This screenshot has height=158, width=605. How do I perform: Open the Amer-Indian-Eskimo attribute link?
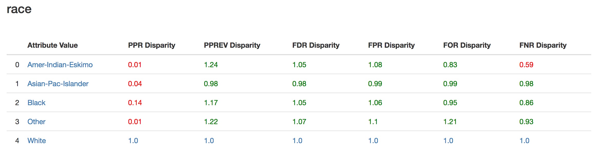60,65
